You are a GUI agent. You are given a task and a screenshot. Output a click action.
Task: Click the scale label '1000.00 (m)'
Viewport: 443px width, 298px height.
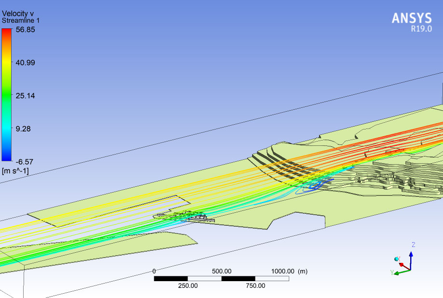(x=289, y=272)
